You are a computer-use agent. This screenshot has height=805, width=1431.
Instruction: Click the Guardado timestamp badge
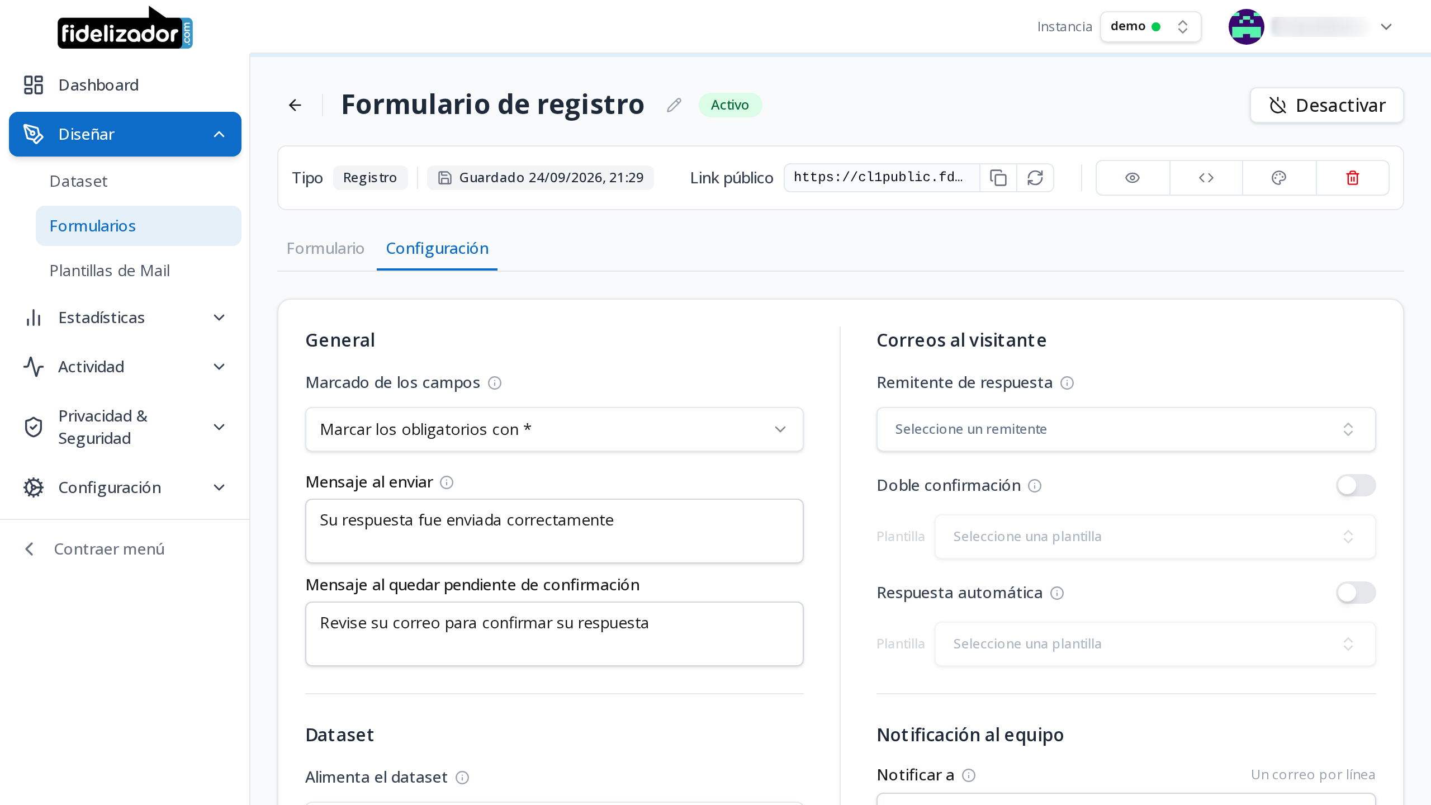541,178
